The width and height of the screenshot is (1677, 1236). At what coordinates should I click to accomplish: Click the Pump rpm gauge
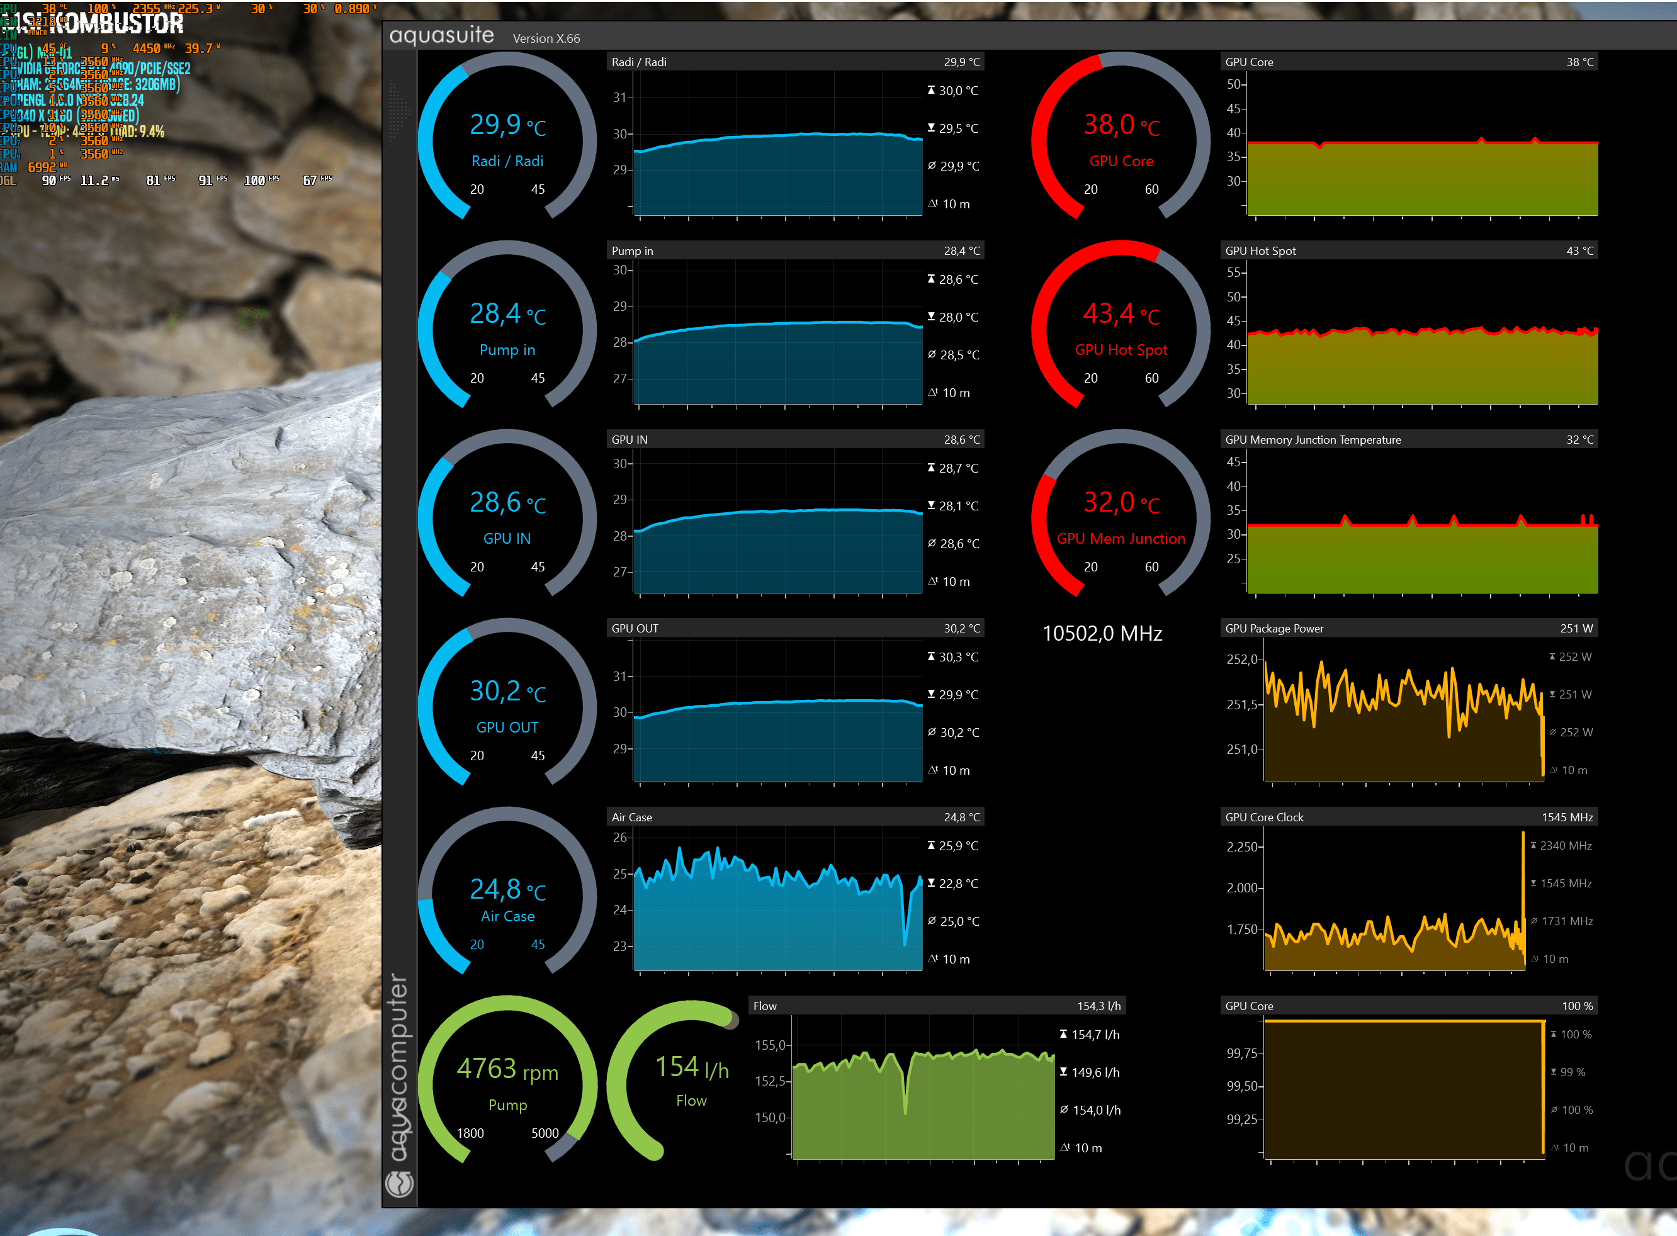pyautogui.click(x=507, y=1084)
